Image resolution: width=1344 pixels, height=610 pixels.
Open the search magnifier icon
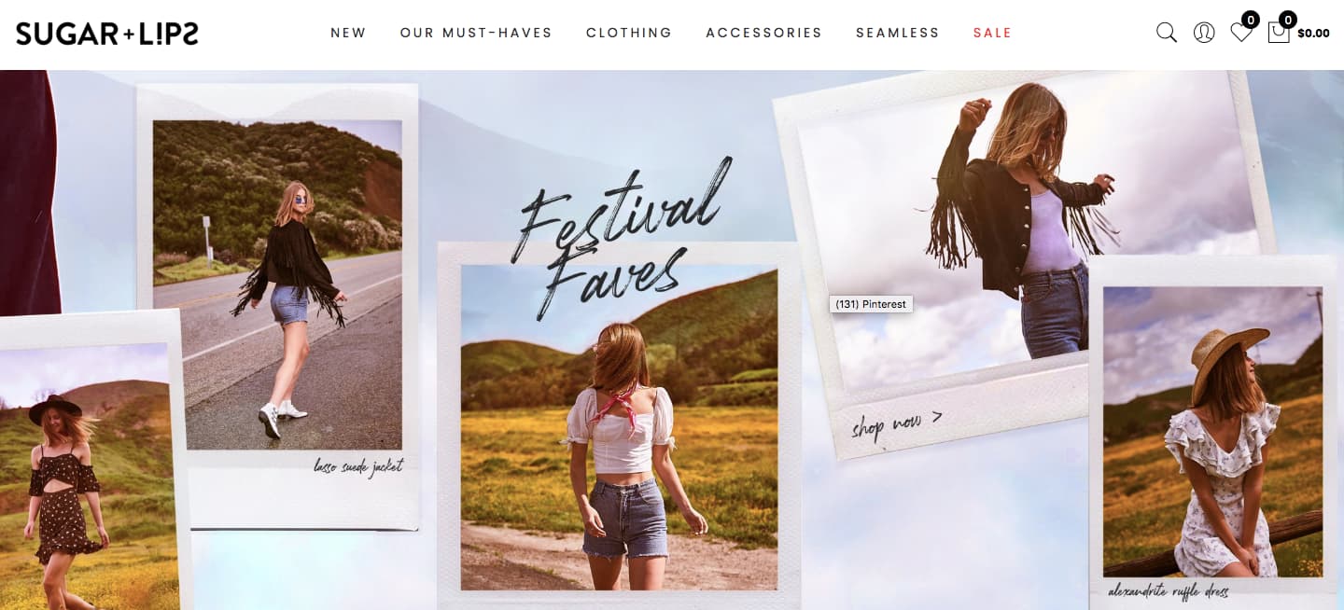click(1167, 33)
